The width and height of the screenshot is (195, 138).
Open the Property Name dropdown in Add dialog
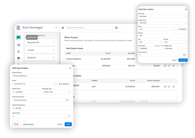[163, 23]
